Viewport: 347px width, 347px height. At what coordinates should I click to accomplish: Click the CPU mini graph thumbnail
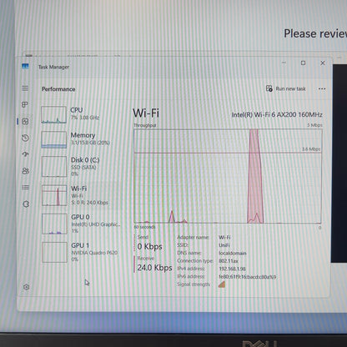click(53, 114)
